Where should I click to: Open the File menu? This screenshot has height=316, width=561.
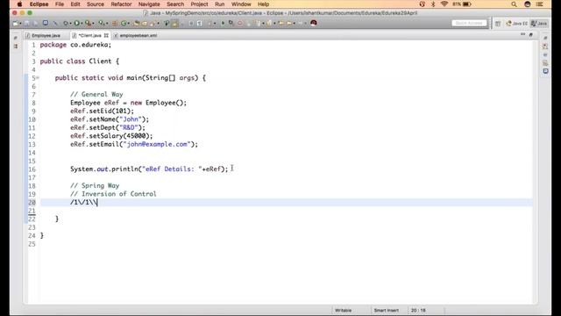click(60, 4)
